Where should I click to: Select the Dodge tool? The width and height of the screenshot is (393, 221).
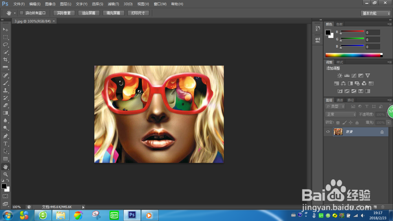[5, 128]
